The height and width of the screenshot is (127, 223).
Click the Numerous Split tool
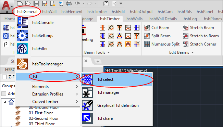[162, 44]
